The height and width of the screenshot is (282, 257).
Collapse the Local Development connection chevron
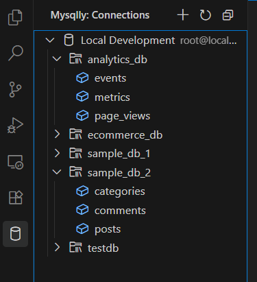click(x=50, y=40)
